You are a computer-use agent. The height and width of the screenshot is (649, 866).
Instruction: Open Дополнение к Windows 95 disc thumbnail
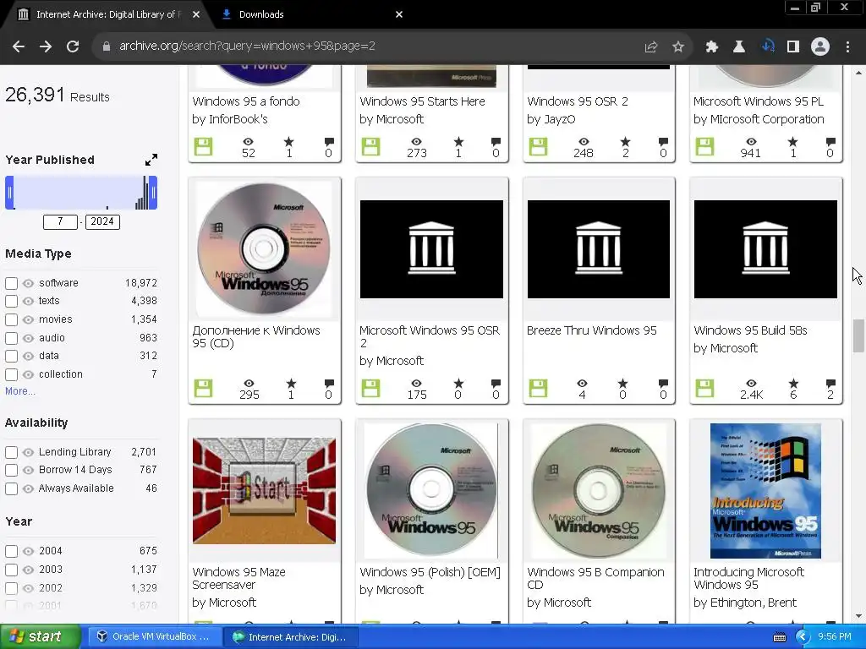tap(264, 249)
